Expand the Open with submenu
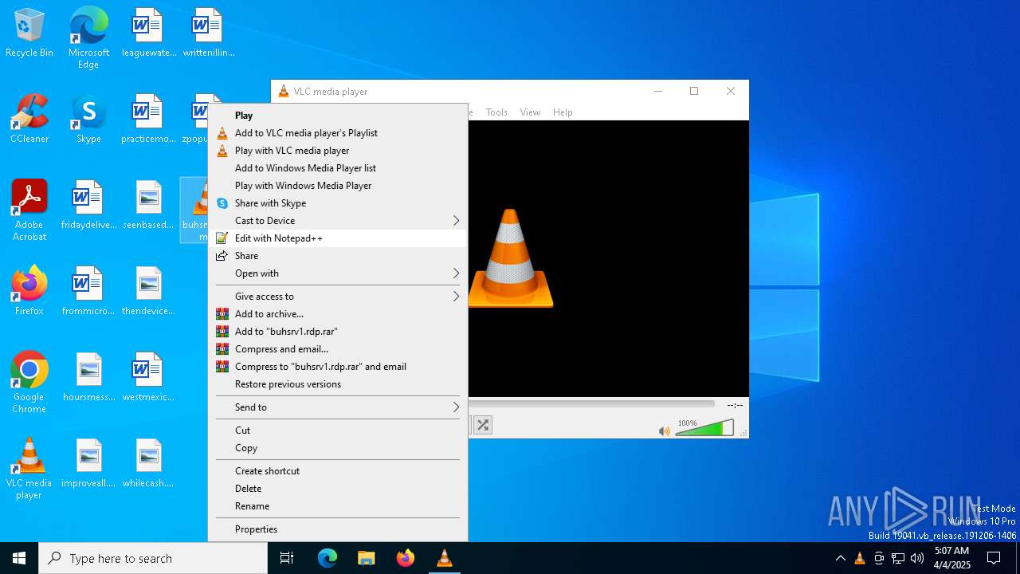Image resolution: width=1020 pixels, height=574 pixels. [338, 273]
